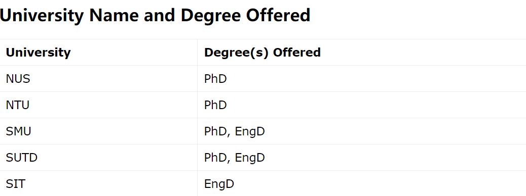Click the word 'University' in the page title
Image resolution: width=526 pixels, height=196 pixels.
coord(42,16)
